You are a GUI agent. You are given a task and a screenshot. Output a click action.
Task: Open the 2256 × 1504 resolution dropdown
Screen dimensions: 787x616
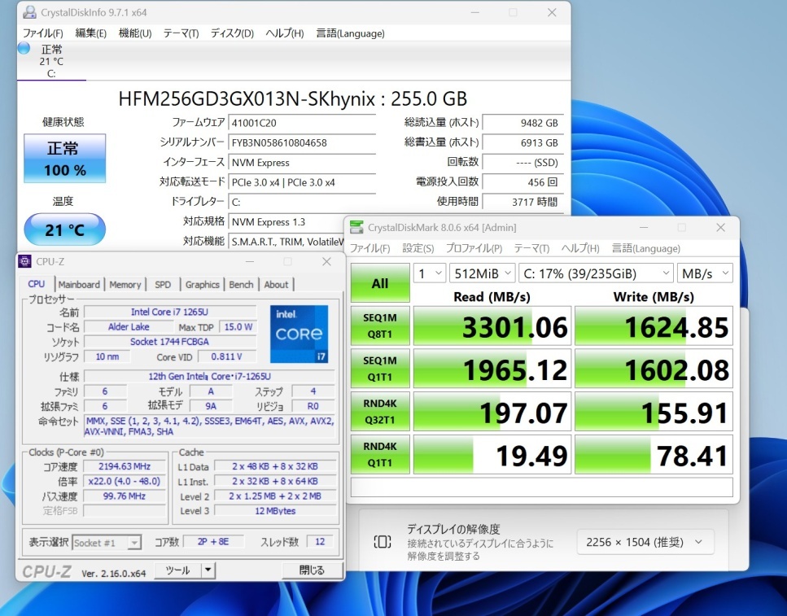coord(645,542)
